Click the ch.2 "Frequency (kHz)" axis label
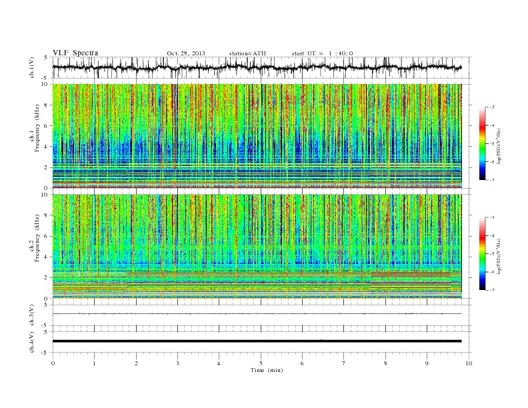528x408 pixels. 37,237
